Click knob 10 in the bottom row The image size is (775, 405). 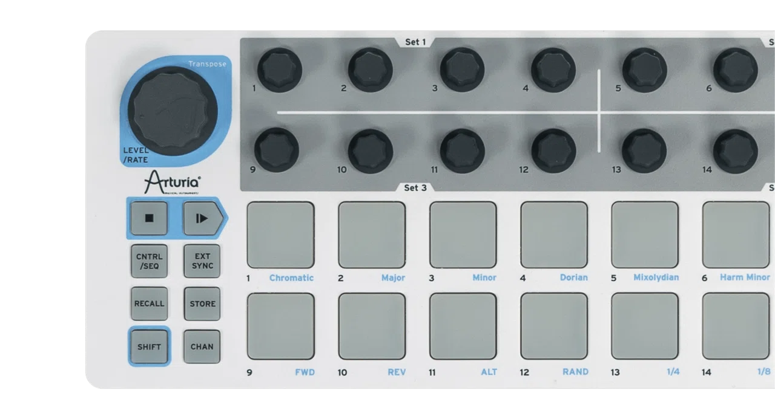point(371,151)
